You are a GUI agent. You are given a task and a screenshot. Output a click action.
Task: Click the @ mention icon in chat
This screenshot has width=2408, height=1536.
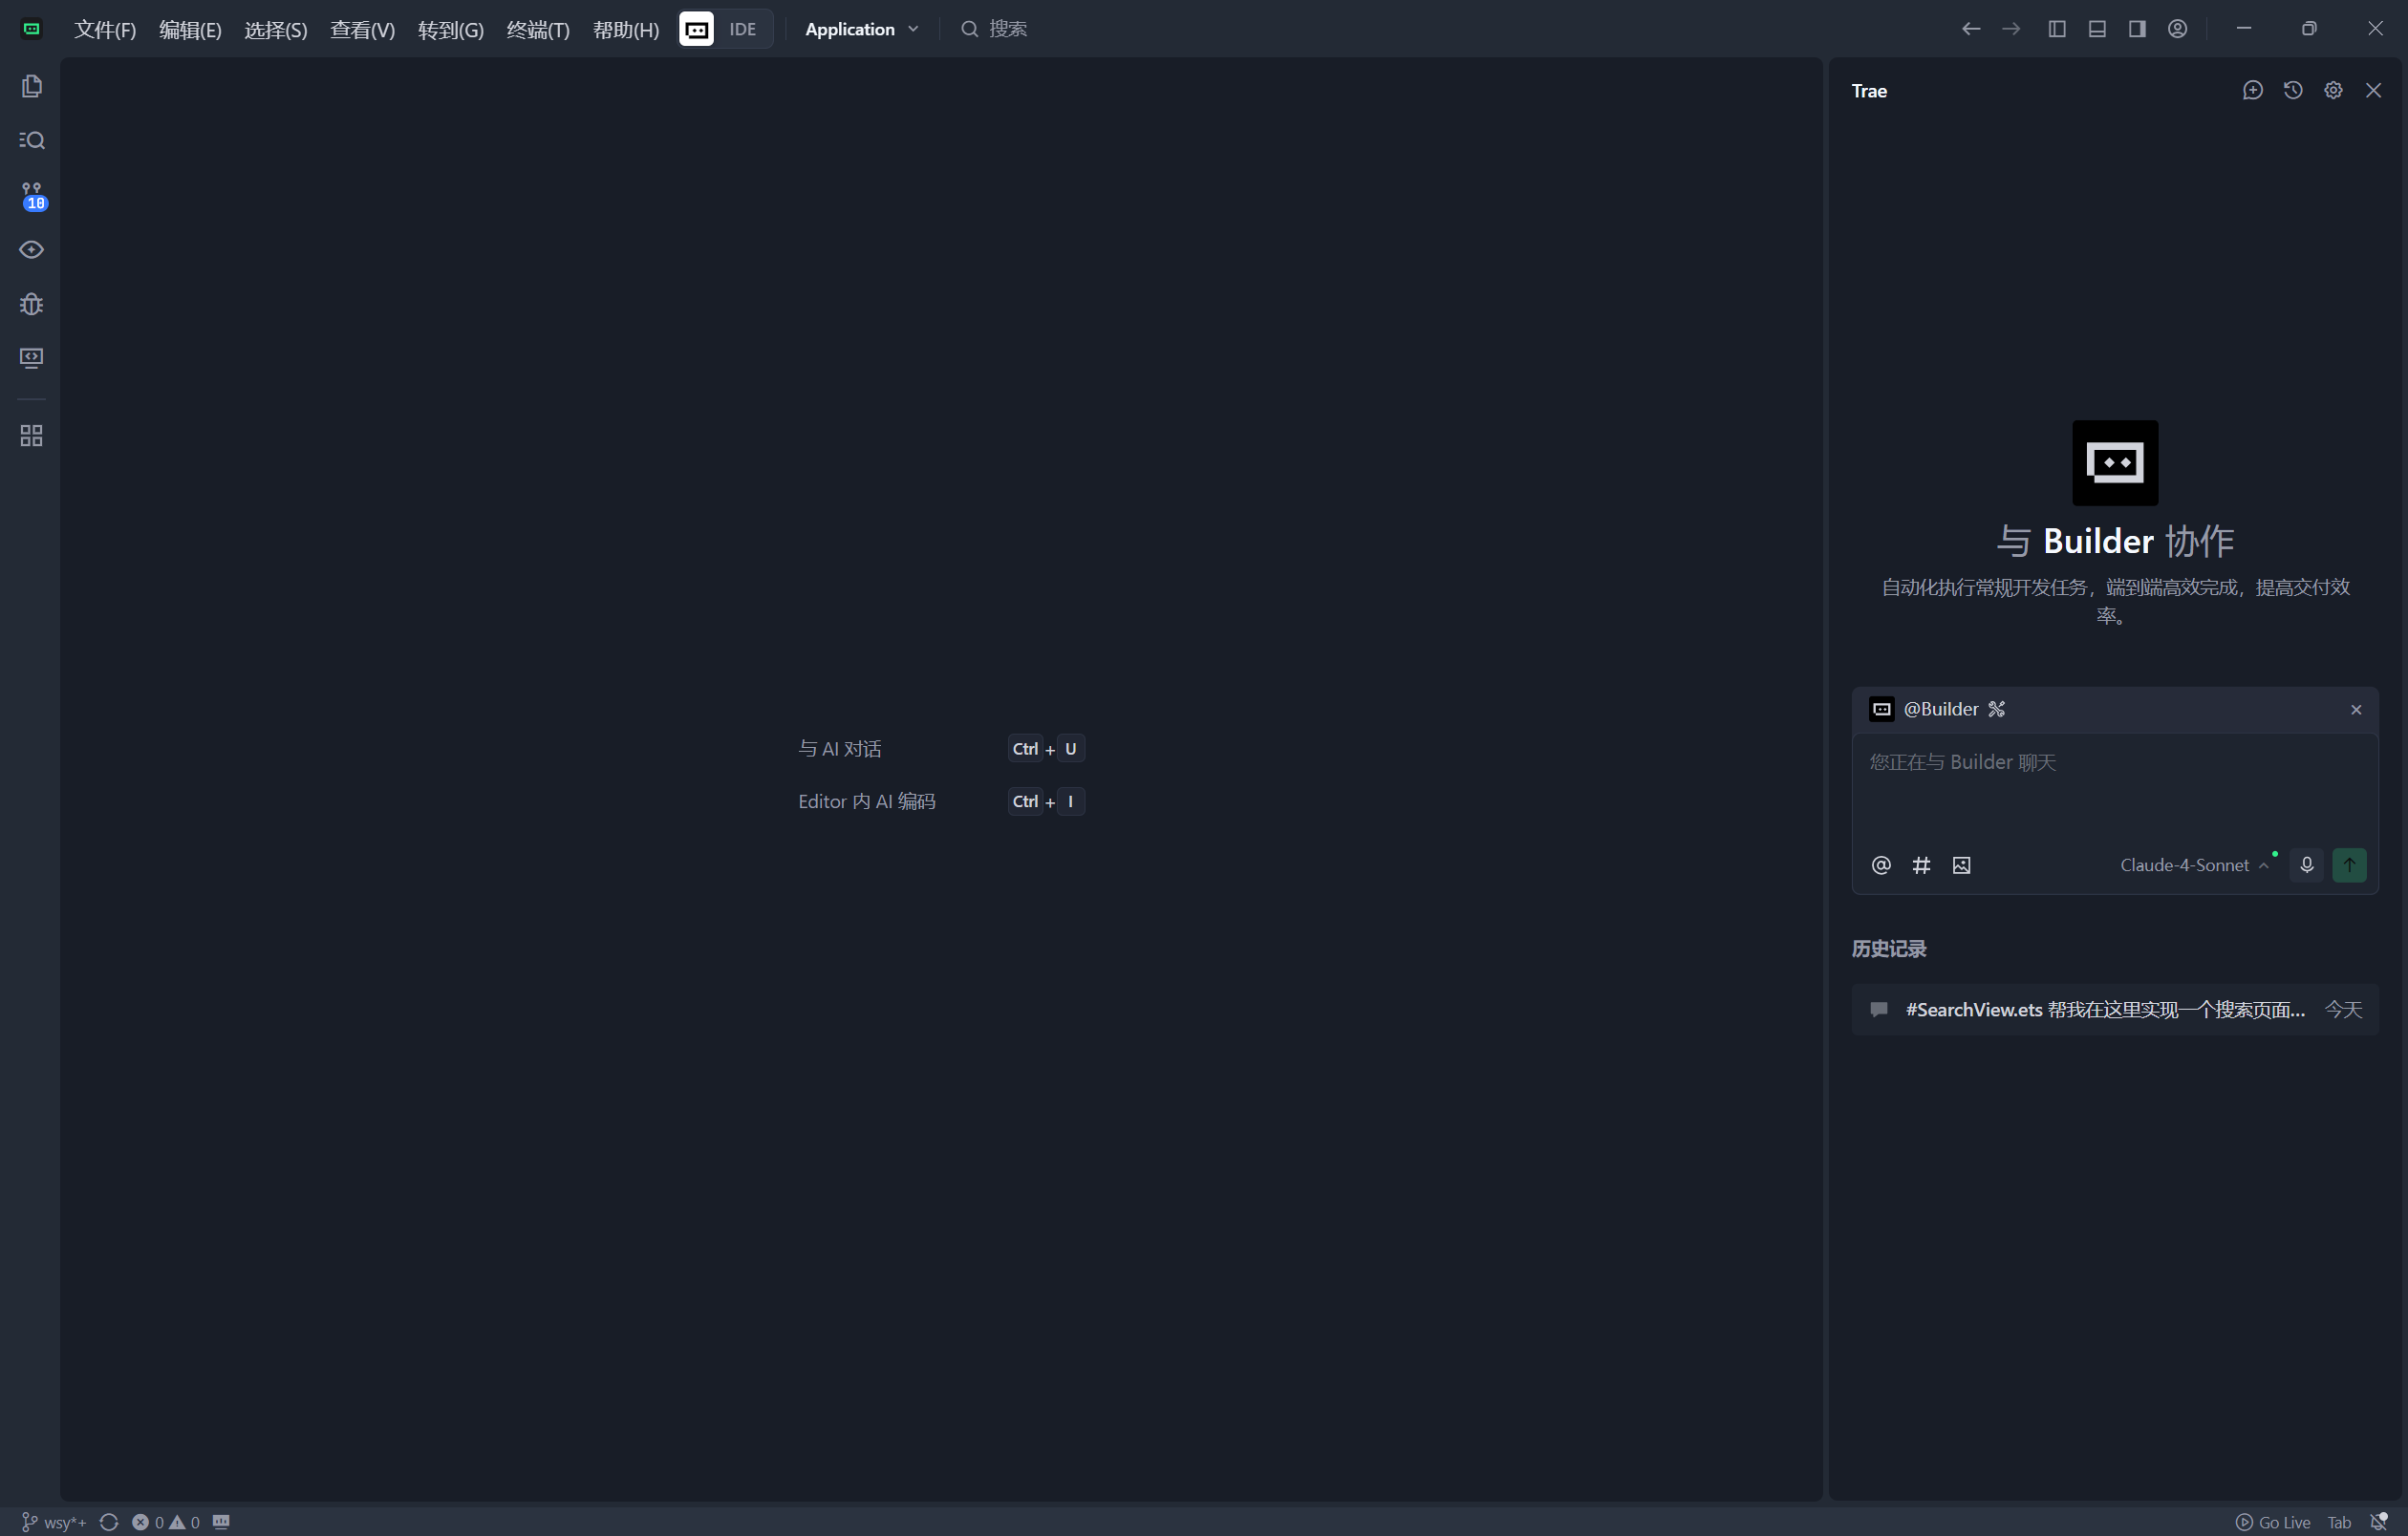tap(1881, 864)
